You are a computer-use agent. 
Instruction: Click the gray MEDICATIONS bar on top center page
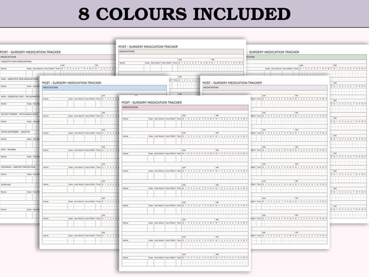coord(181,52)
